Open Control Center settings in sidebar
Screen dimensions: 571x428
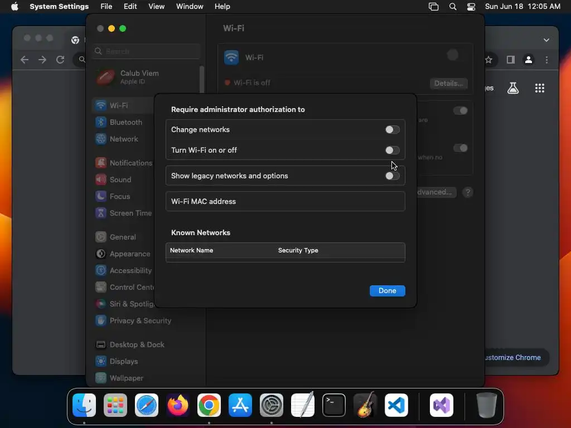[x=124, y=287]
